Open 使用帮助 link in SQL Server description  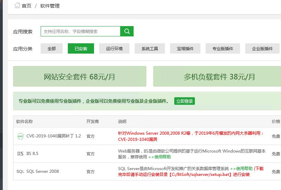coord(241,169)
